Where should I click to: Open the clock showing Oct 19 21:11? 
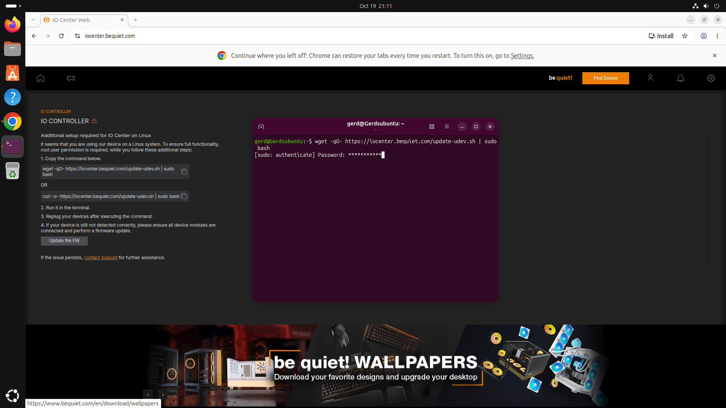coord(375,6)
